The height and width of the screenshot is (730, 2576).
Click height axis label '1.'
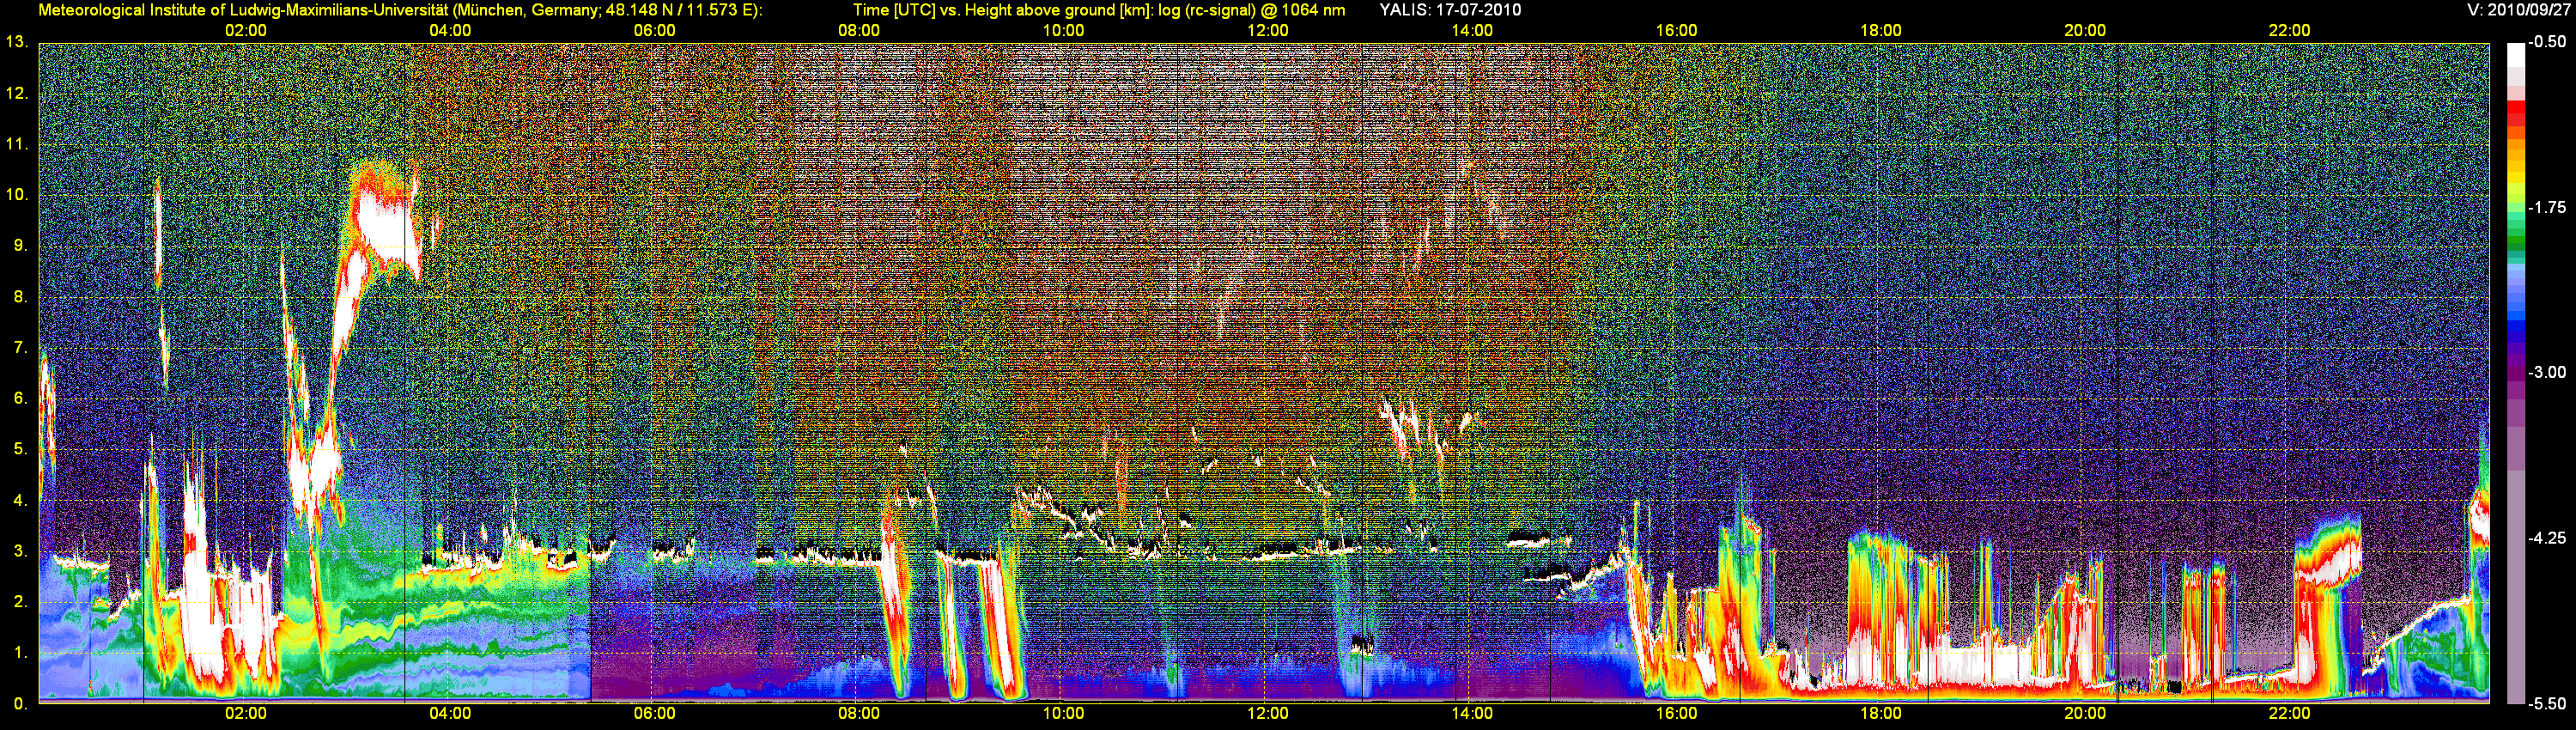pyautogui.click(x=20, y=652)
